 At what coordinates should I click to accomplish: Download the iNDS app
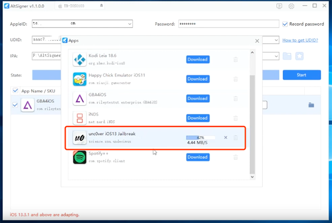coord(197,118)
